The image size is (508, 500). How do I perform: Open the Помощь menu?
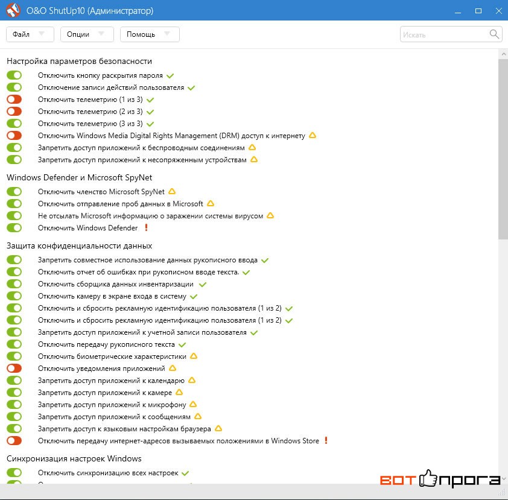[x=150, y=34]
